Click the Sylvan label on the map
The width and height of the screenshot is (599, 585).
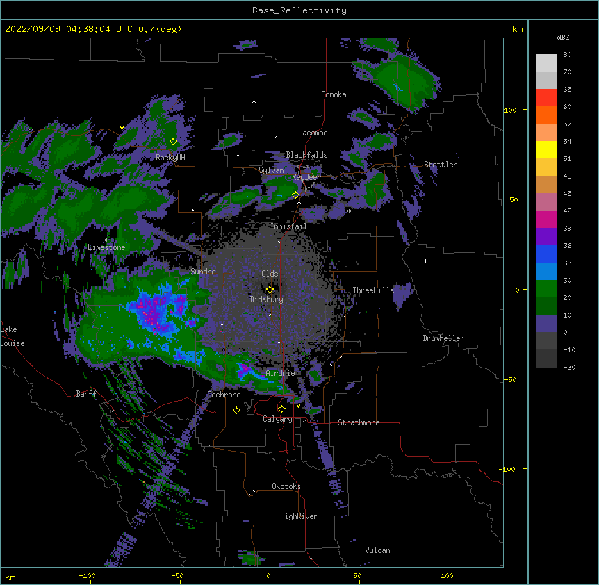point(271,170)
